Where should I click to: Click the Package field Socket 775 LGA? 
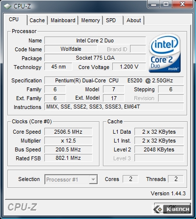tap(95, 58)
